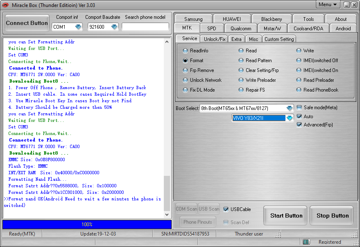
Task: Select the MTK tab
Action: (187, 28)
